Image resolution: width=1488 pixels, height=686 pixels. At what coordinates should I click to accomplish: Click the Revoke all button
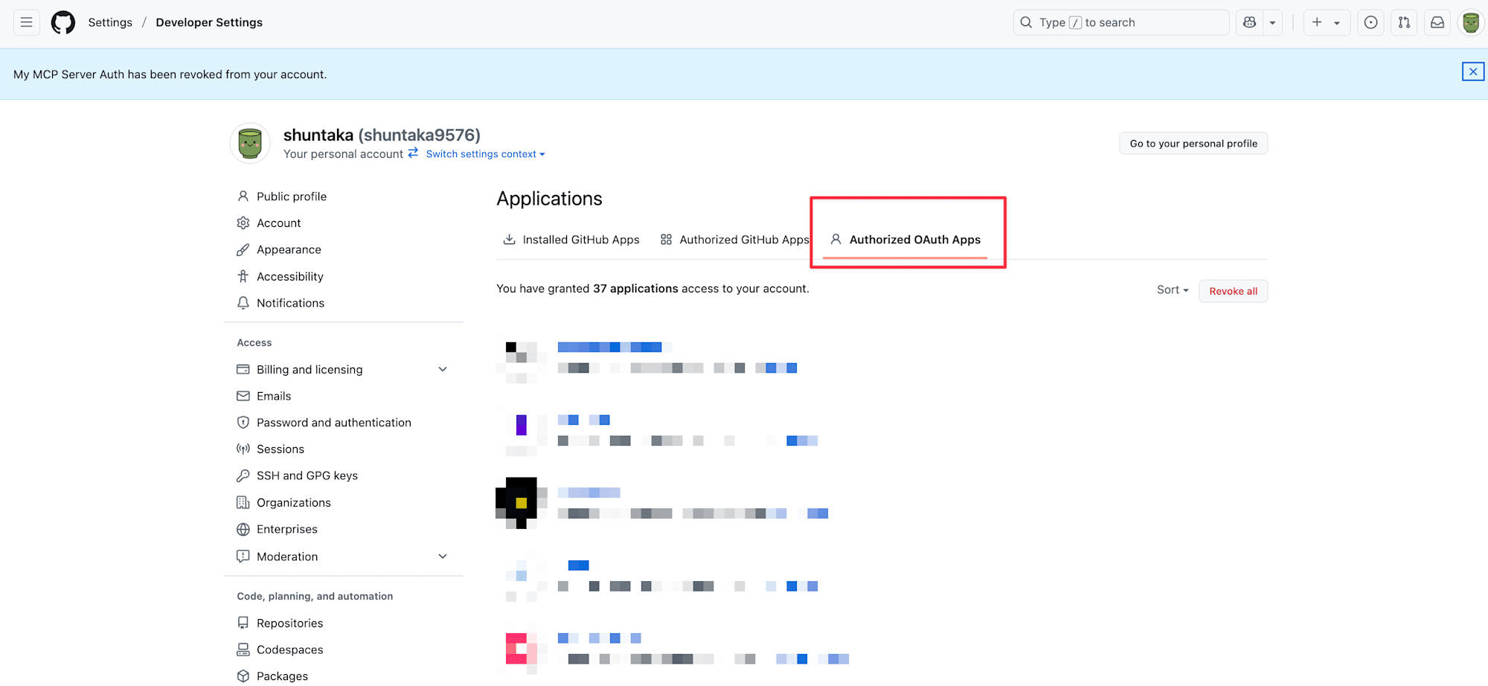[1233, 291]
